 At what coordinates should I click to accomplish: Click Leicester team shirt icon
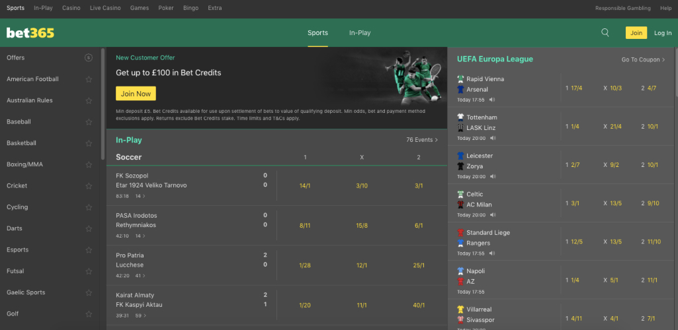point(460,156)
